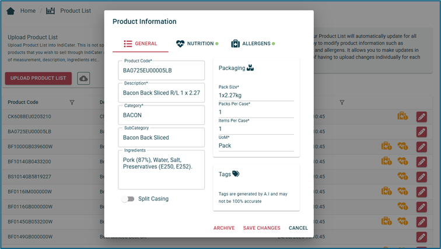The width and height of the screenshot is (441, 249).
Task: Select row code BF1000GB039600W
Action: 30,147
